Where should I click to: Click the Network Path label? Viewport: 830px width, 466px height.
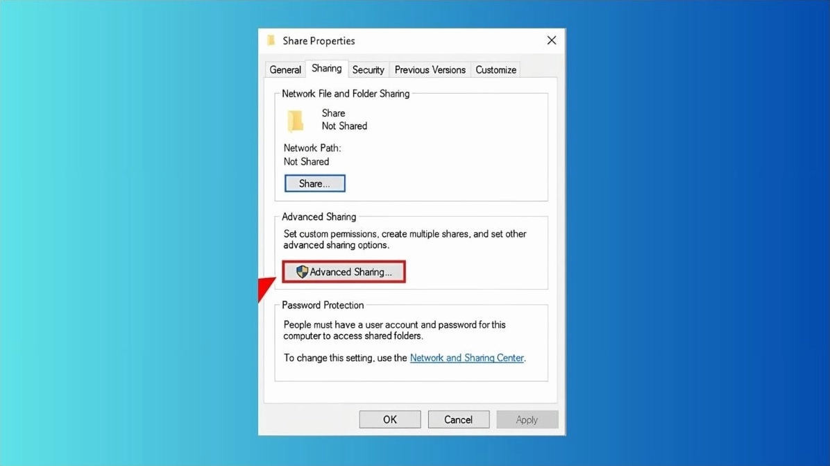tap(312, 147)
